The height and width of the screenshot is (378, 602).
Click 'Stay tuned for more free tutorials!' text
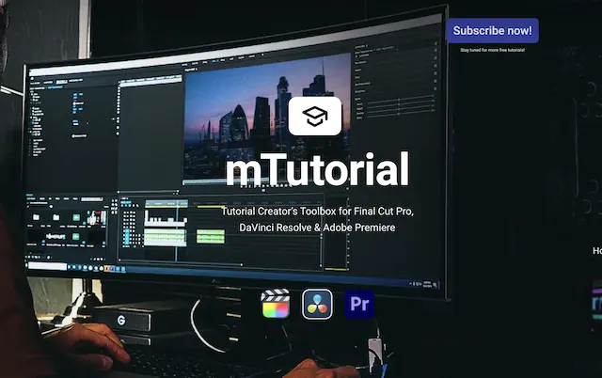(493, 50)
